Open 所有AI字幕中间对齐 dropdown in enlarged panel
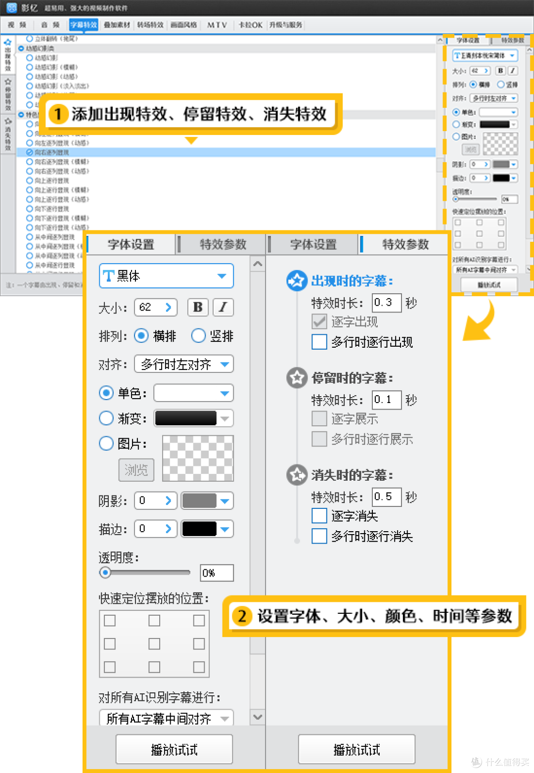 pyautogui.click(x=166, y=718)
